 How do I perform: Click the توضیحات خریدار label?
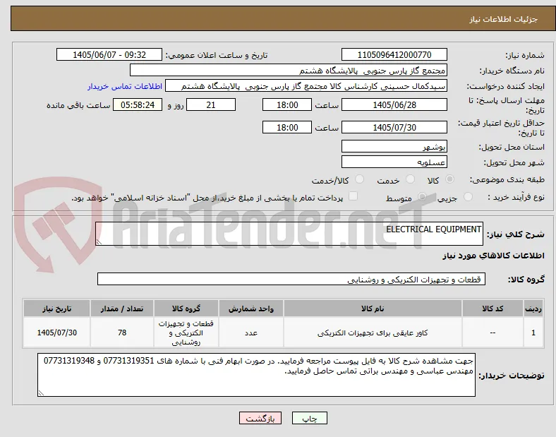pos(512,376)
